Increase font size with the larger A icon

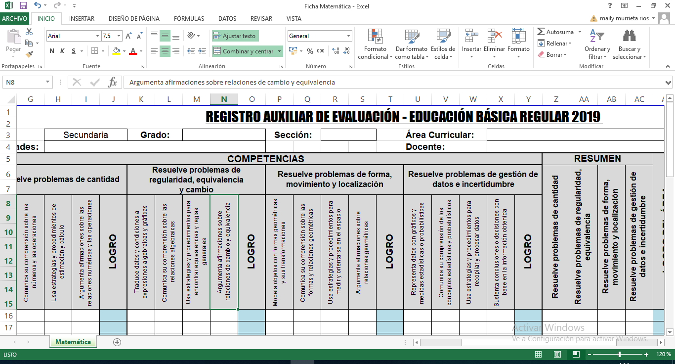pos(128,36)
